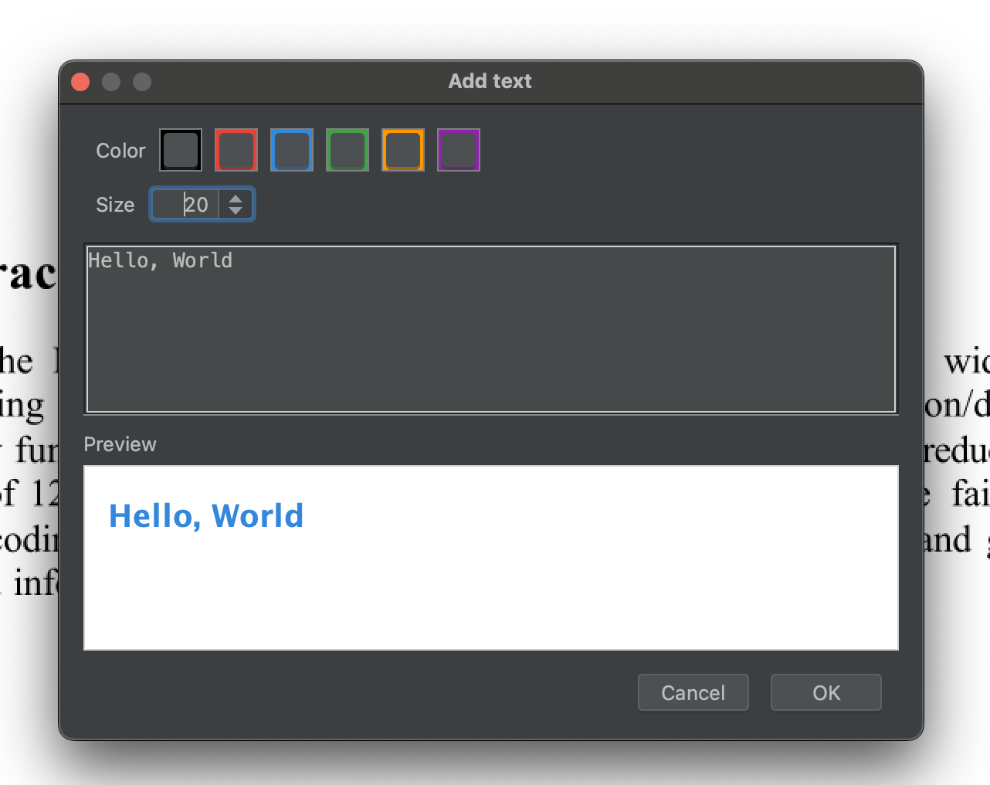Decrease the text size using the down arrow
990x785 pixels.
coord(236,210)
